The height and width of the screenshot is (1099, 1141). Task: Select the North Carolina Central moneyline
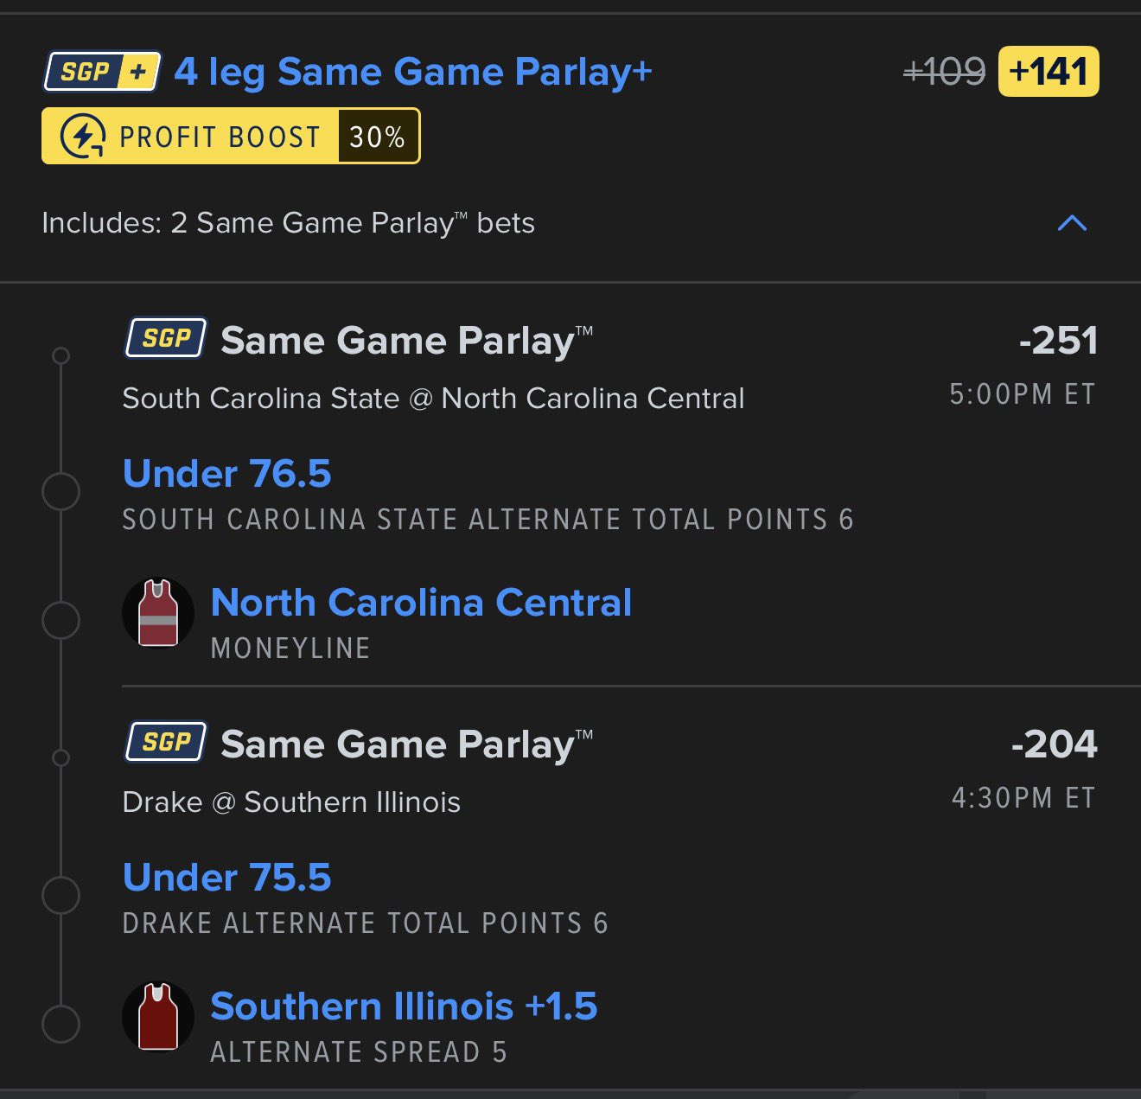point(421,603)
